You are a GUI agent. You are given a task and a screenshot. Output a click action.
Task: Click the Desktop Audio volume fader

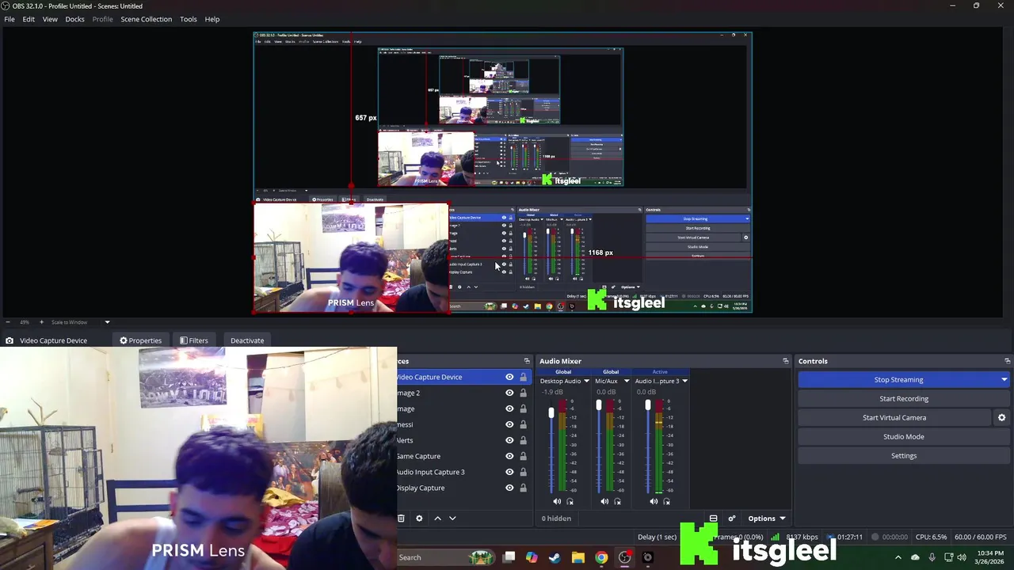(551, 413)
